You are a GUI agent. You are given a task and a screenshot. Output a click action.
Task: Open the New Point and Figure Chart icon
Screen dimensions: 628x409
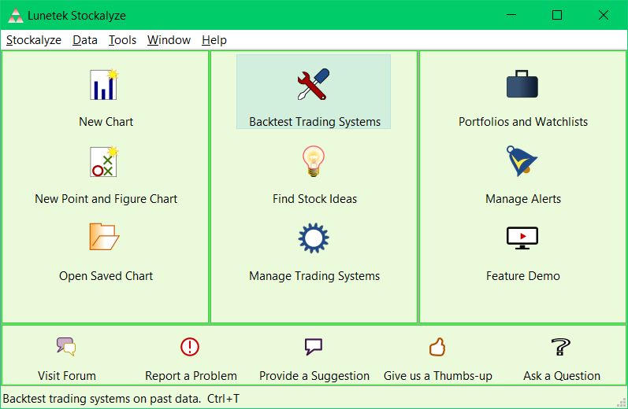(105, 161)
